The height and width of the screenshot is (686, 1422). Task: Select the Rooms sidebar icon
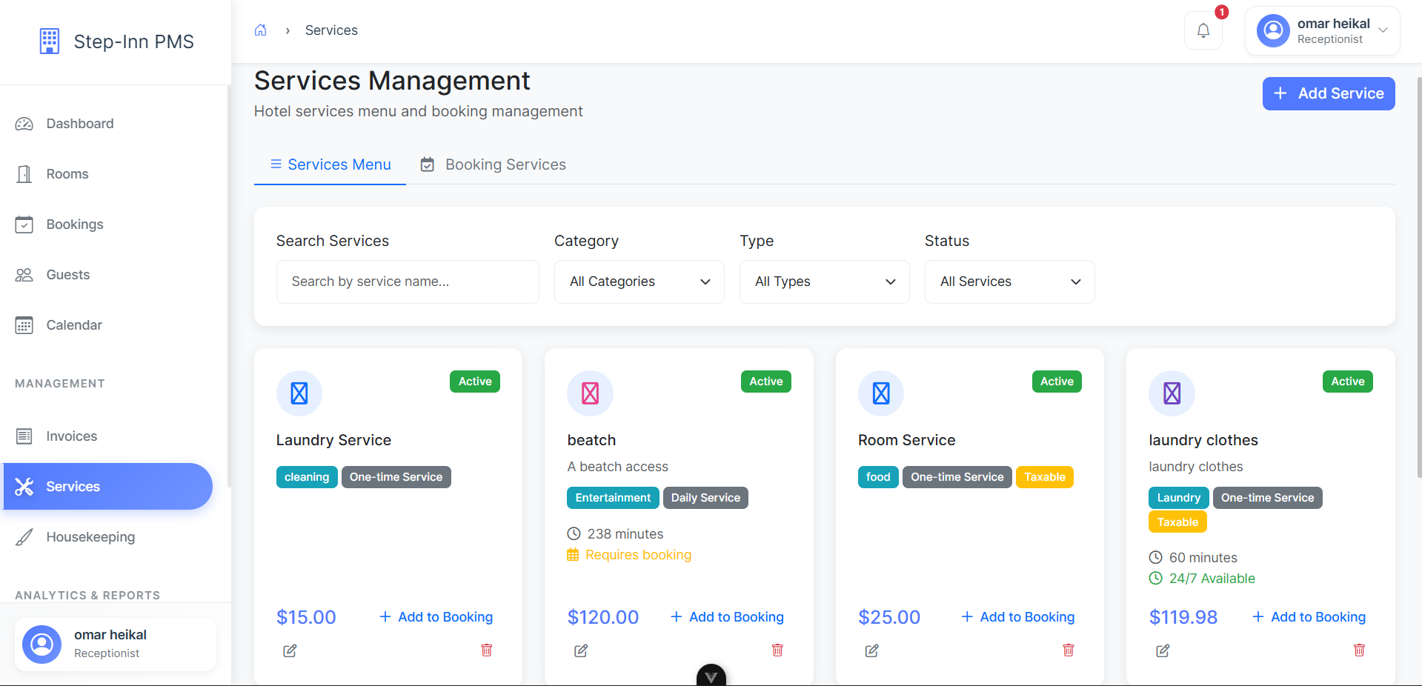click(x=67, y=173)
